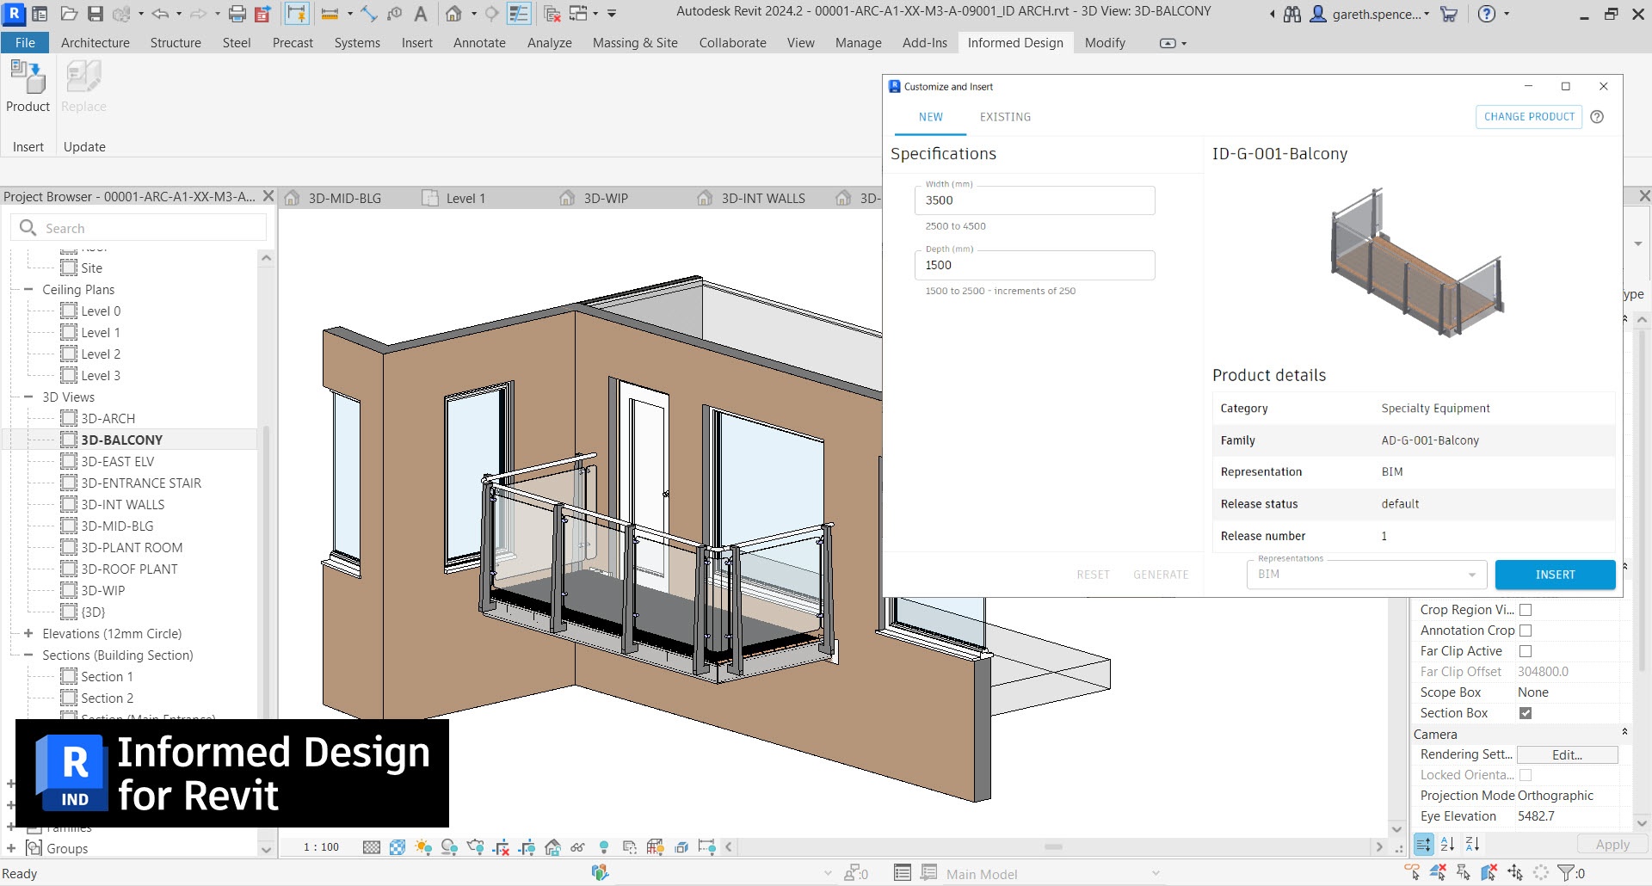Select the Text tool in quick access toolbar
1652x886 pixels.
pyautogui.click(x=420, y=14)
